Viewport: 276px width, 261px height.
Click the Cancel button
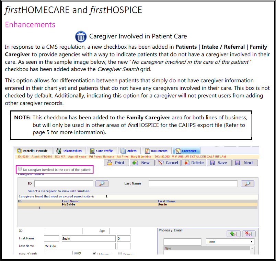[x=168, y=163]
